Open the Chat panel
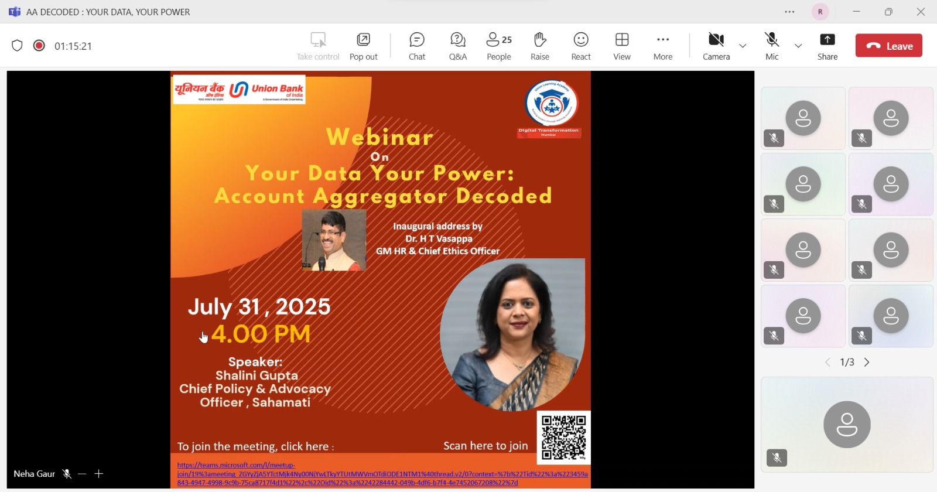 (417, 46)
